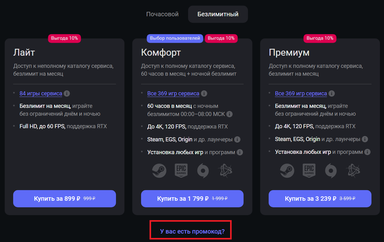This screenshot has width=384, height=242.
Task: Click info icon after Премиум's Установка любых игр
Action: [367, 152]
